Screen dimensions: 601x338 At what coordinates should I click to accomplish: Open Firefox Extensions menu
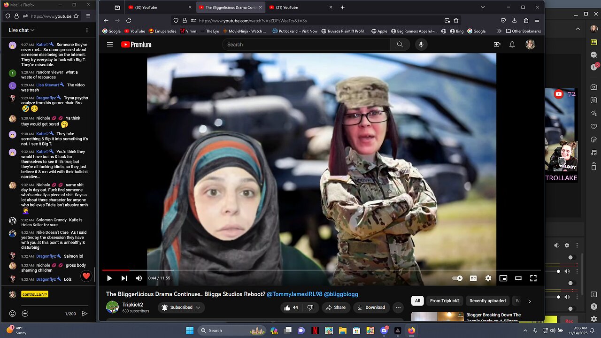coord(526,21)
